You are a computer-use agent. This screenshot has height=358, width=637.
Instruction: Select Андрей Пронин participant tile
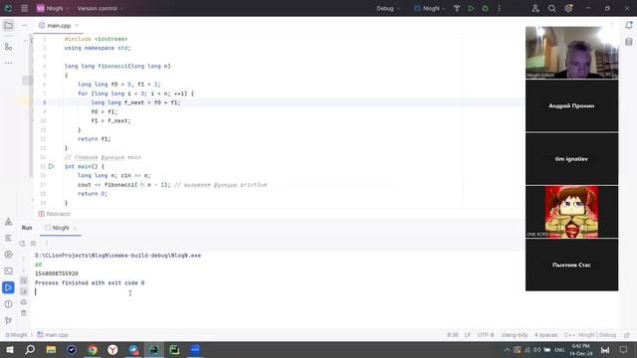point(571,106)
